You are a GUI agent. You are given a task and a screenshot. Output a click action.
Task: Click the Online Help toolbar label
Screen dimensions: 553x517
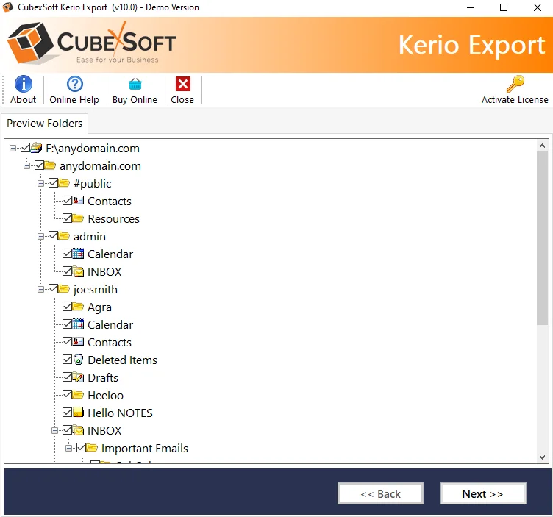click(x=74, y=100)
